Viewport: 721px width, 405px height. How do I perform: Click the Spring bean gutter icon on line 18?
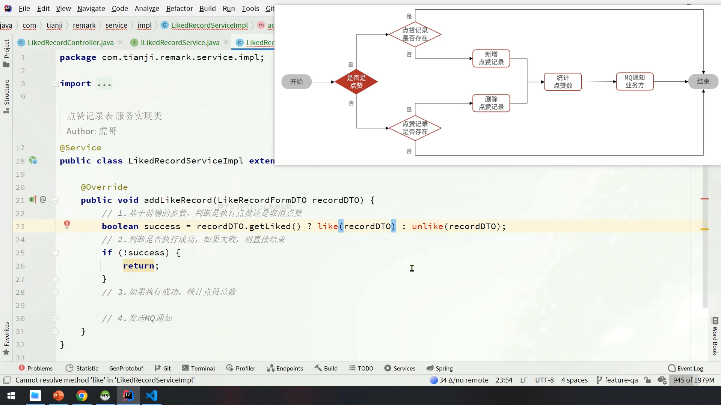click(x=33, y=161)
